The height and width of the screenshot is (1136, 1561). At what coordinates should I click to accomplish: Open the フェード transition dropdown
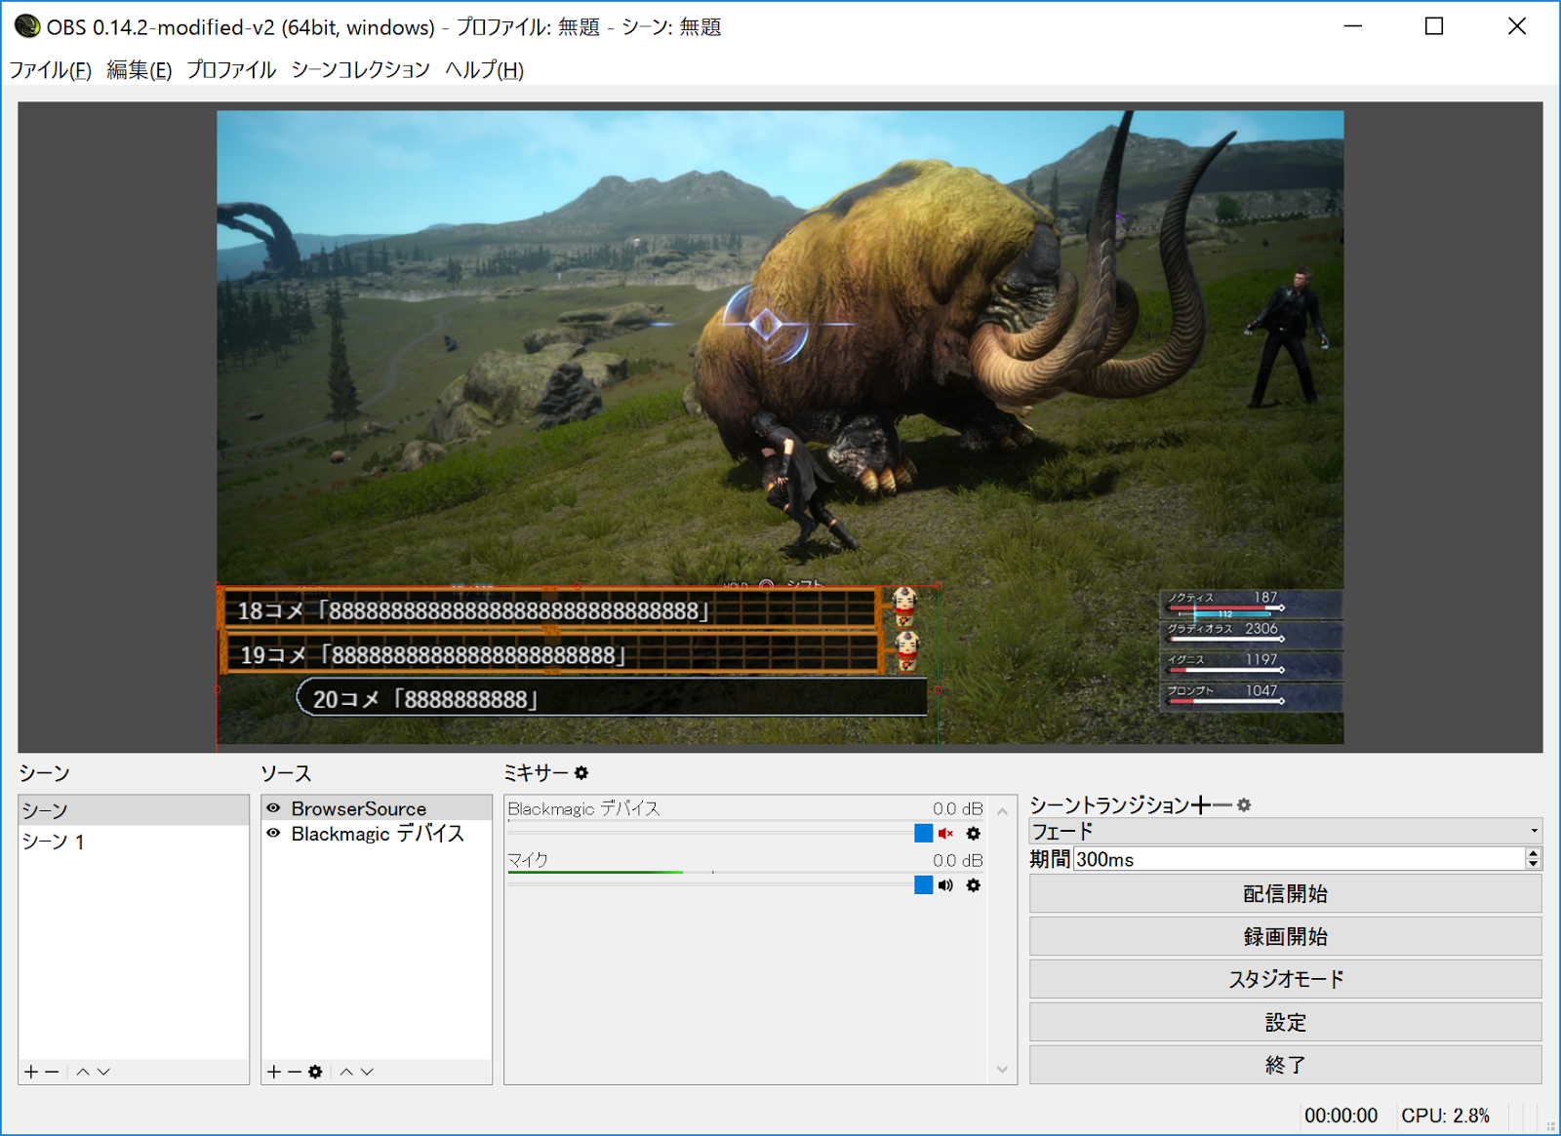click(1285, 831)
